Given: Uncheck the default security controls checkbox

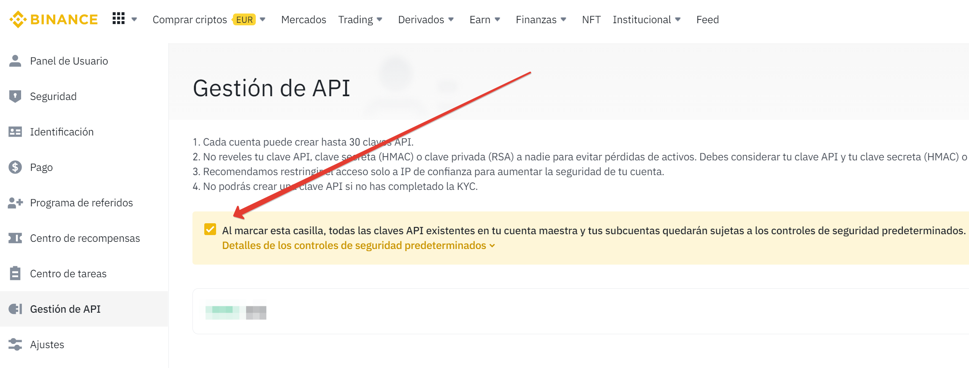Looking at the screenshot, I should coord(210,229).
